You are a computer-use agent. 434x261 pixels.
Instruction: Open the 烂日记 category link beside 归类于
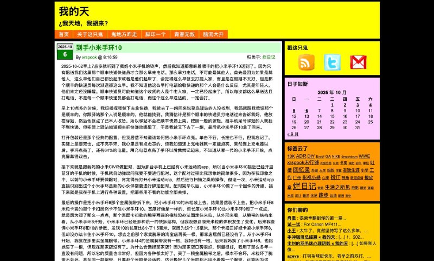pos(269,57)
